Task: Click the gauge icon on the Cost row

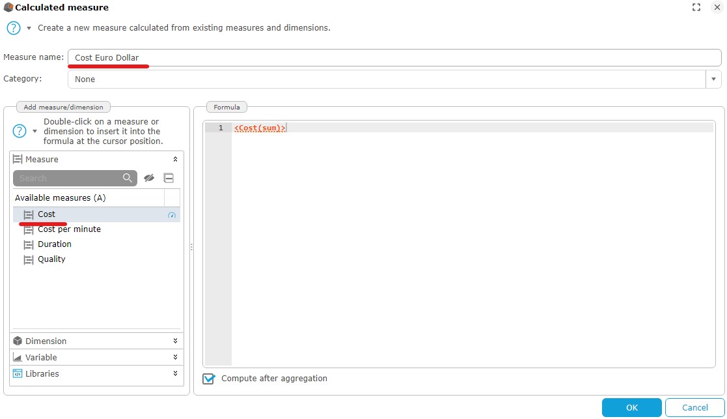Action: point(172,215)
